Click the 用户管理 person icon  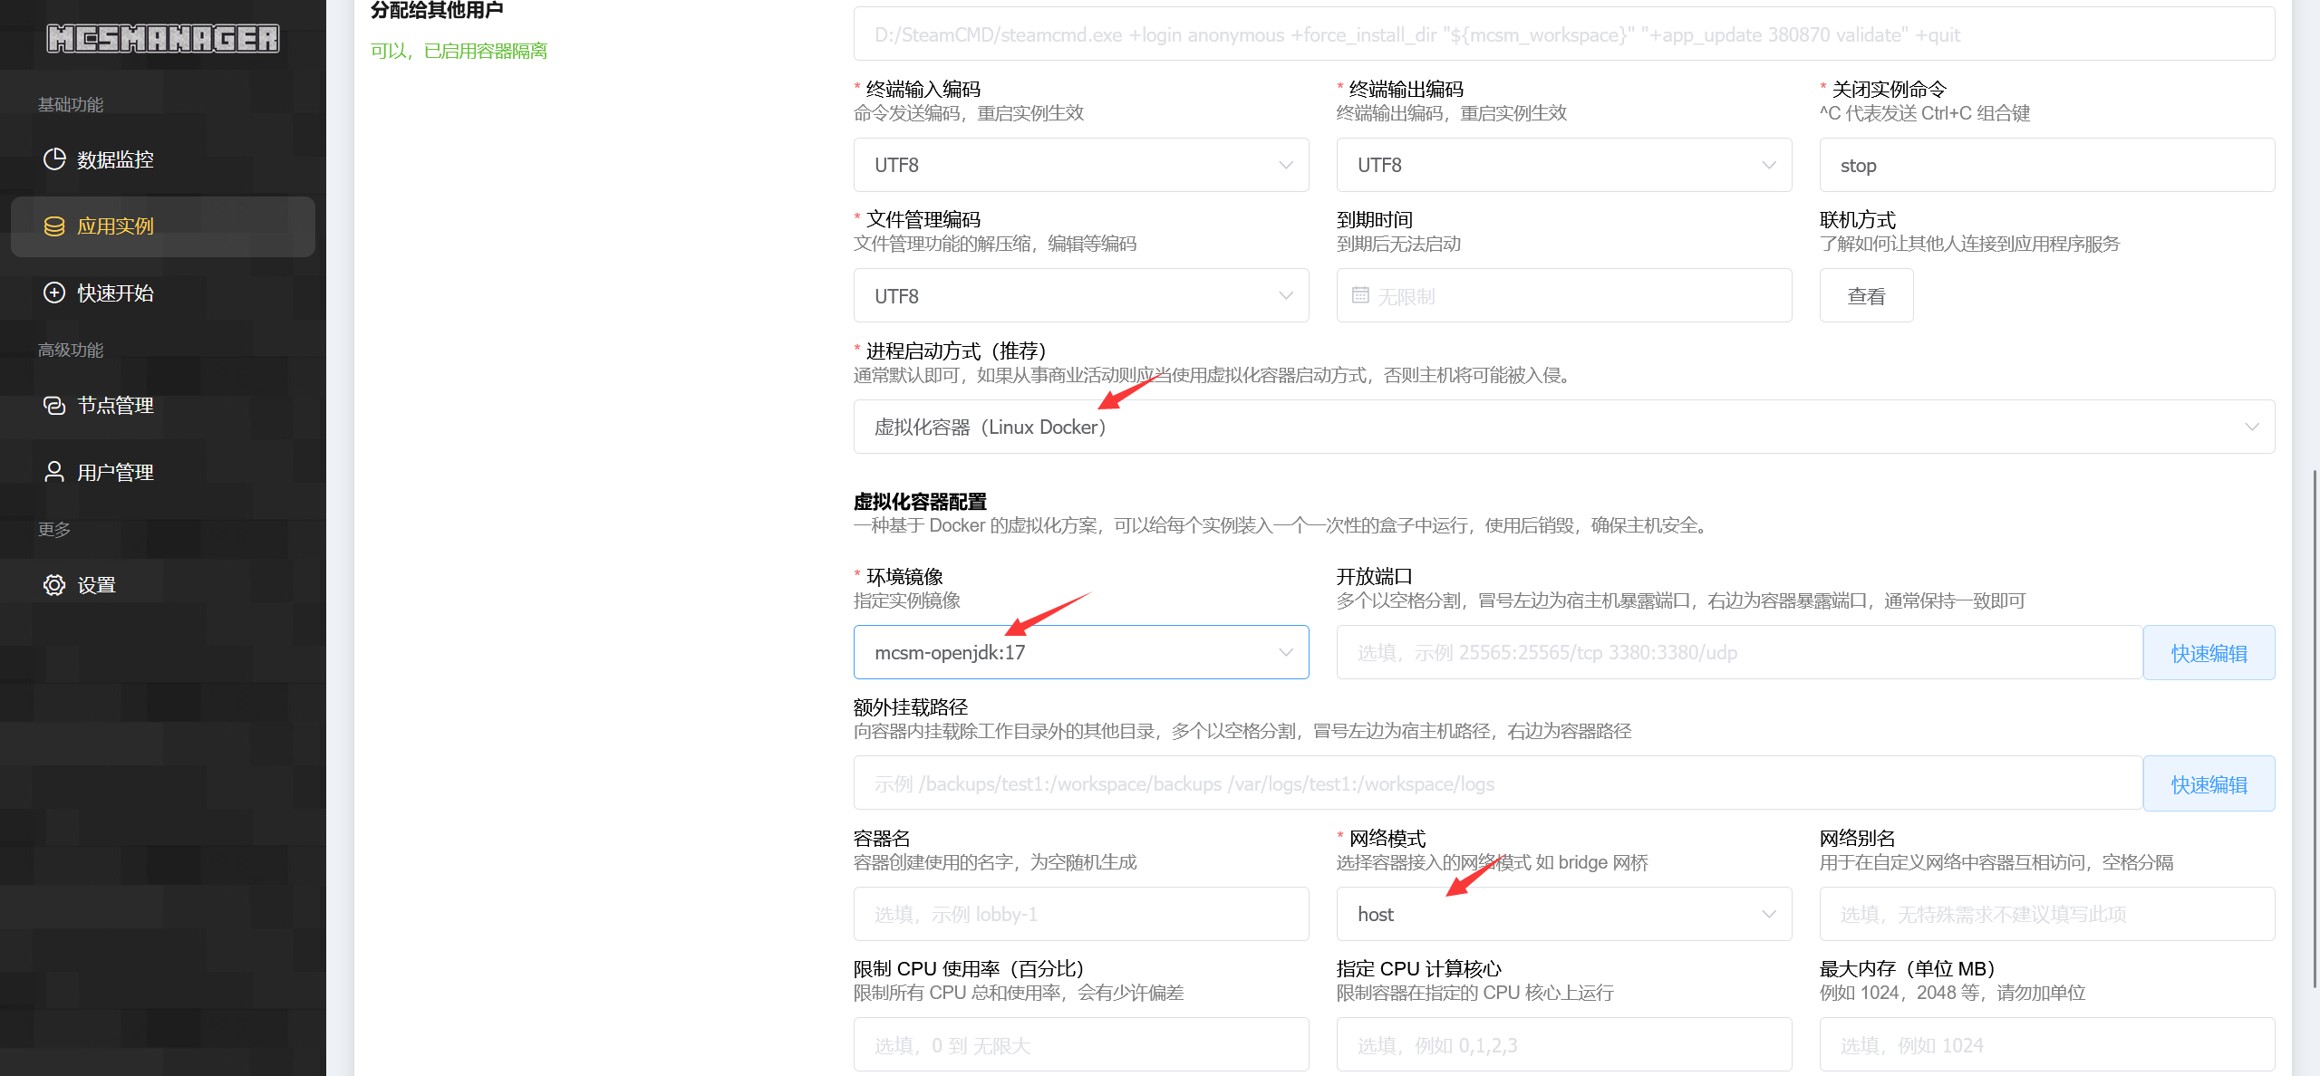click(54, 472)
